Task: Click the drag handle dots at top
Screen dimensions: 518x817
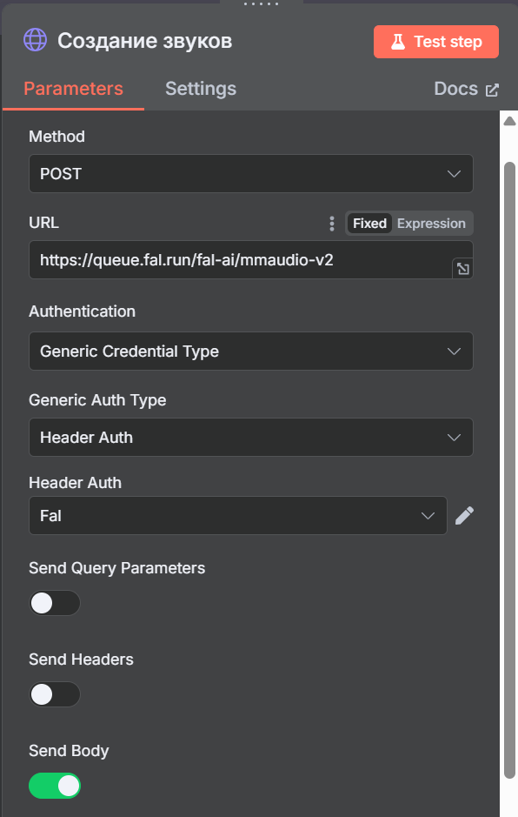Action: point(262,3)
